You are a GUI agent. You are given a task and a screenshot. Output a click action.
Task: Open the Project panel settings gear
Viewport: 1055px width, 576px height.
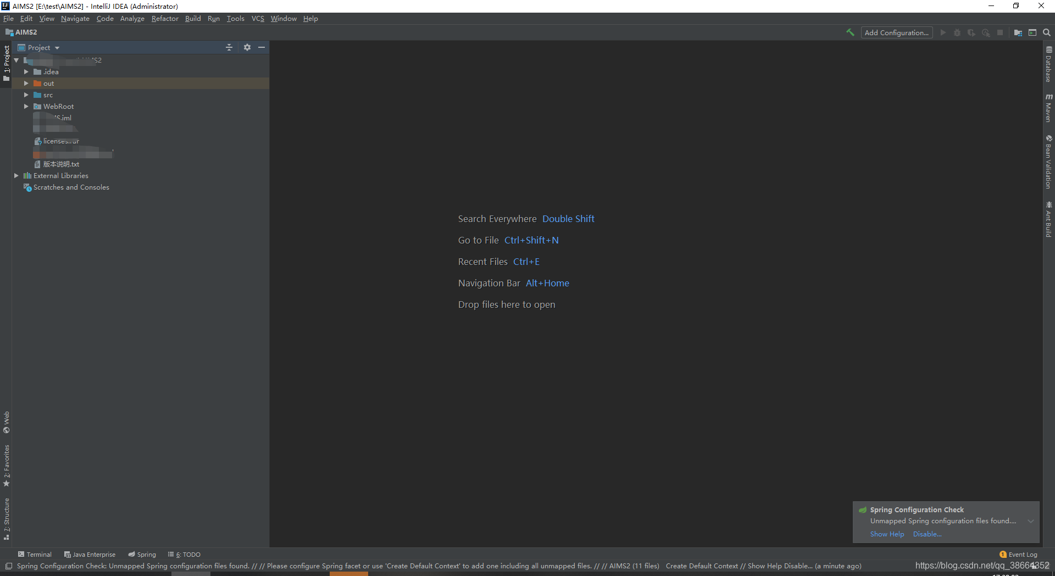247,47
